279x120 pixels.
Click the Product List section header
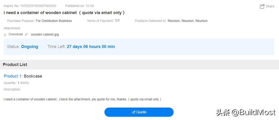(15, 65)
